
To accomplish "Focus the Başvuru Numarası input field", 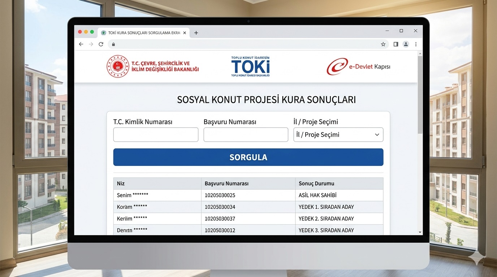I will tap(246, 135).
